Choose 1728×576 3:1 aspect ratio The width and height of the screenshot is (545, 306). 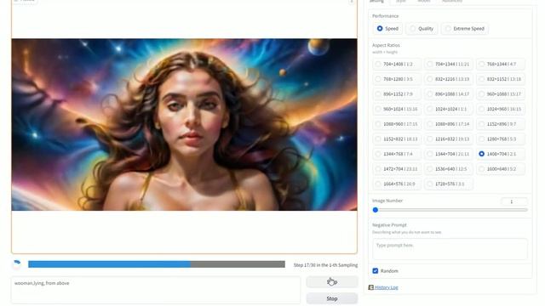tap(449, 184)
